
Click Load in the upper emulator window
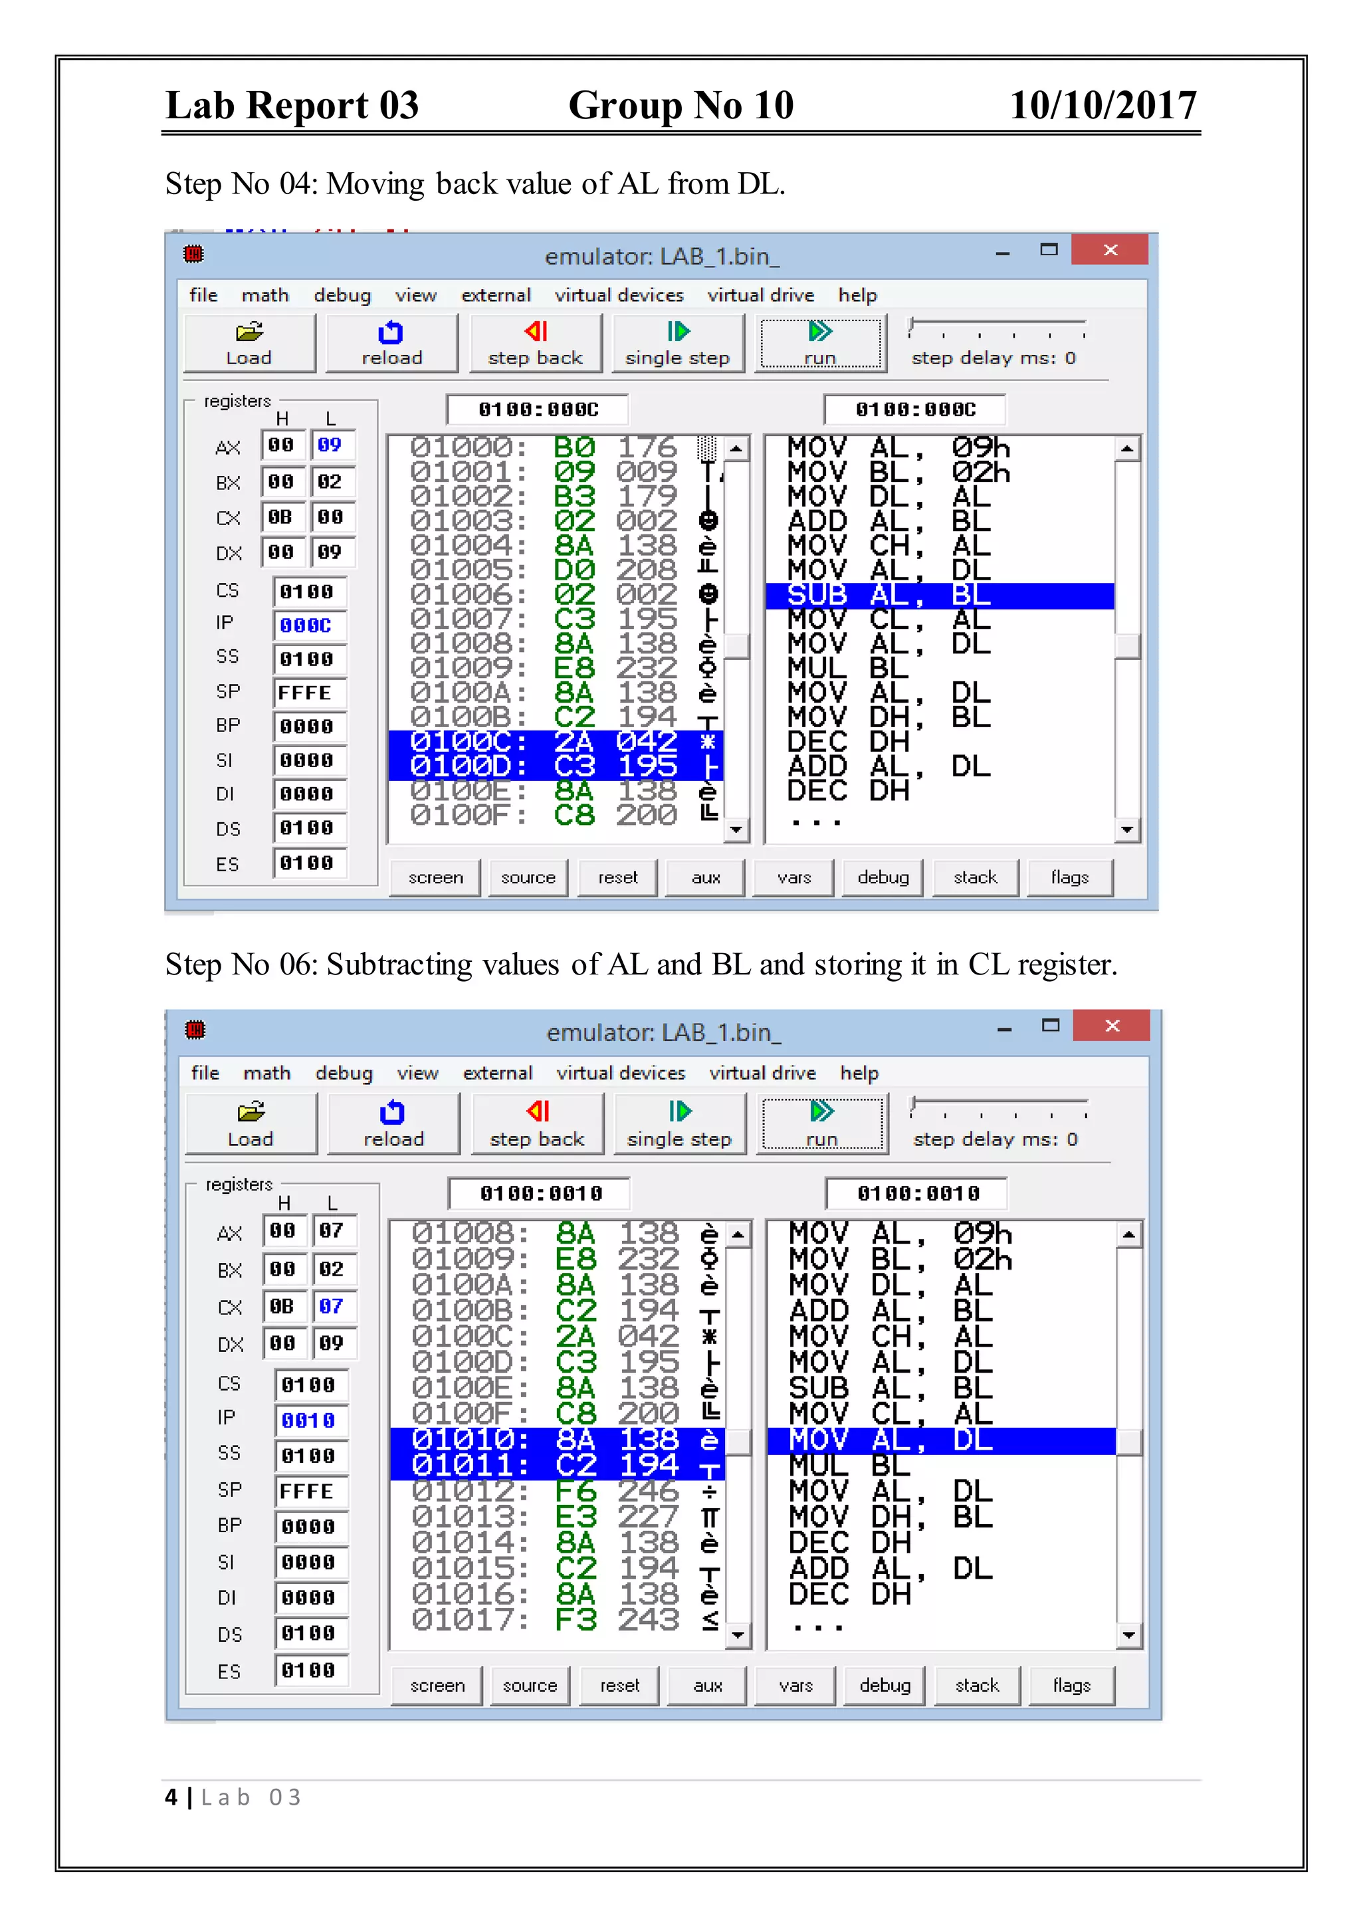pos(249,343)
